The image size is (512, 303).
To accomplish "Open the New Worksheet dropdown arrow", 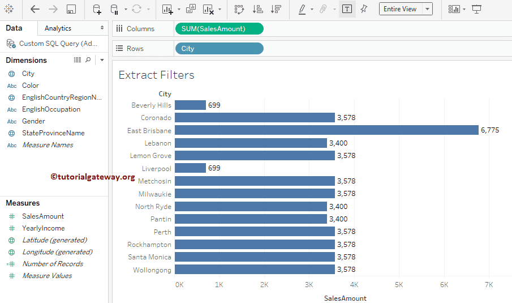I will coord(179,10).
